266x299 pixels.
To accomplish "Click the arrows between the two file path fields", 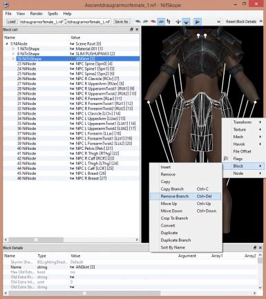I will (x=65, y=21).
